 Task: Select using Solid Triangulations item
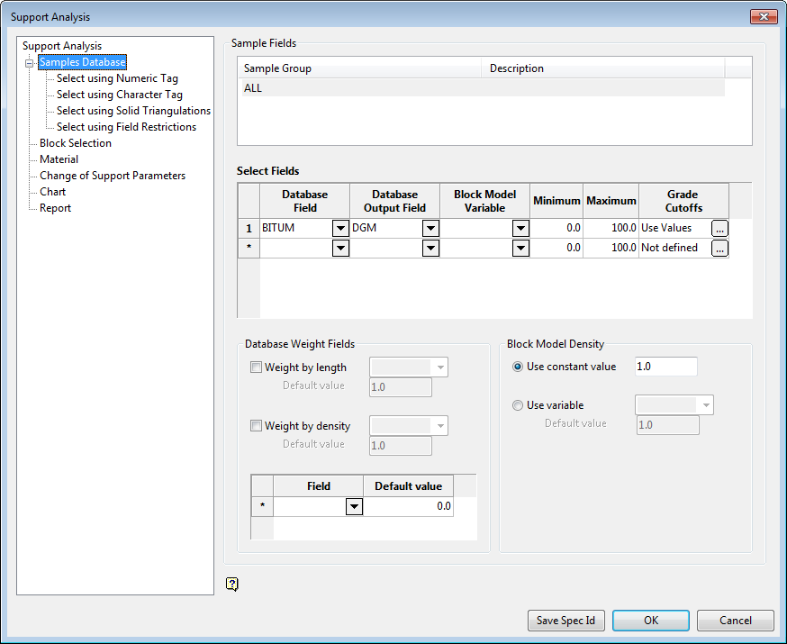133,111
